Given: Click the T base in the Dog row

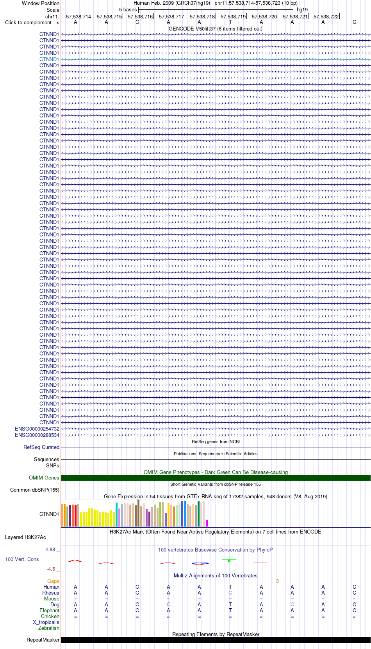Looking at the screenshot, I should pos(230,604).
